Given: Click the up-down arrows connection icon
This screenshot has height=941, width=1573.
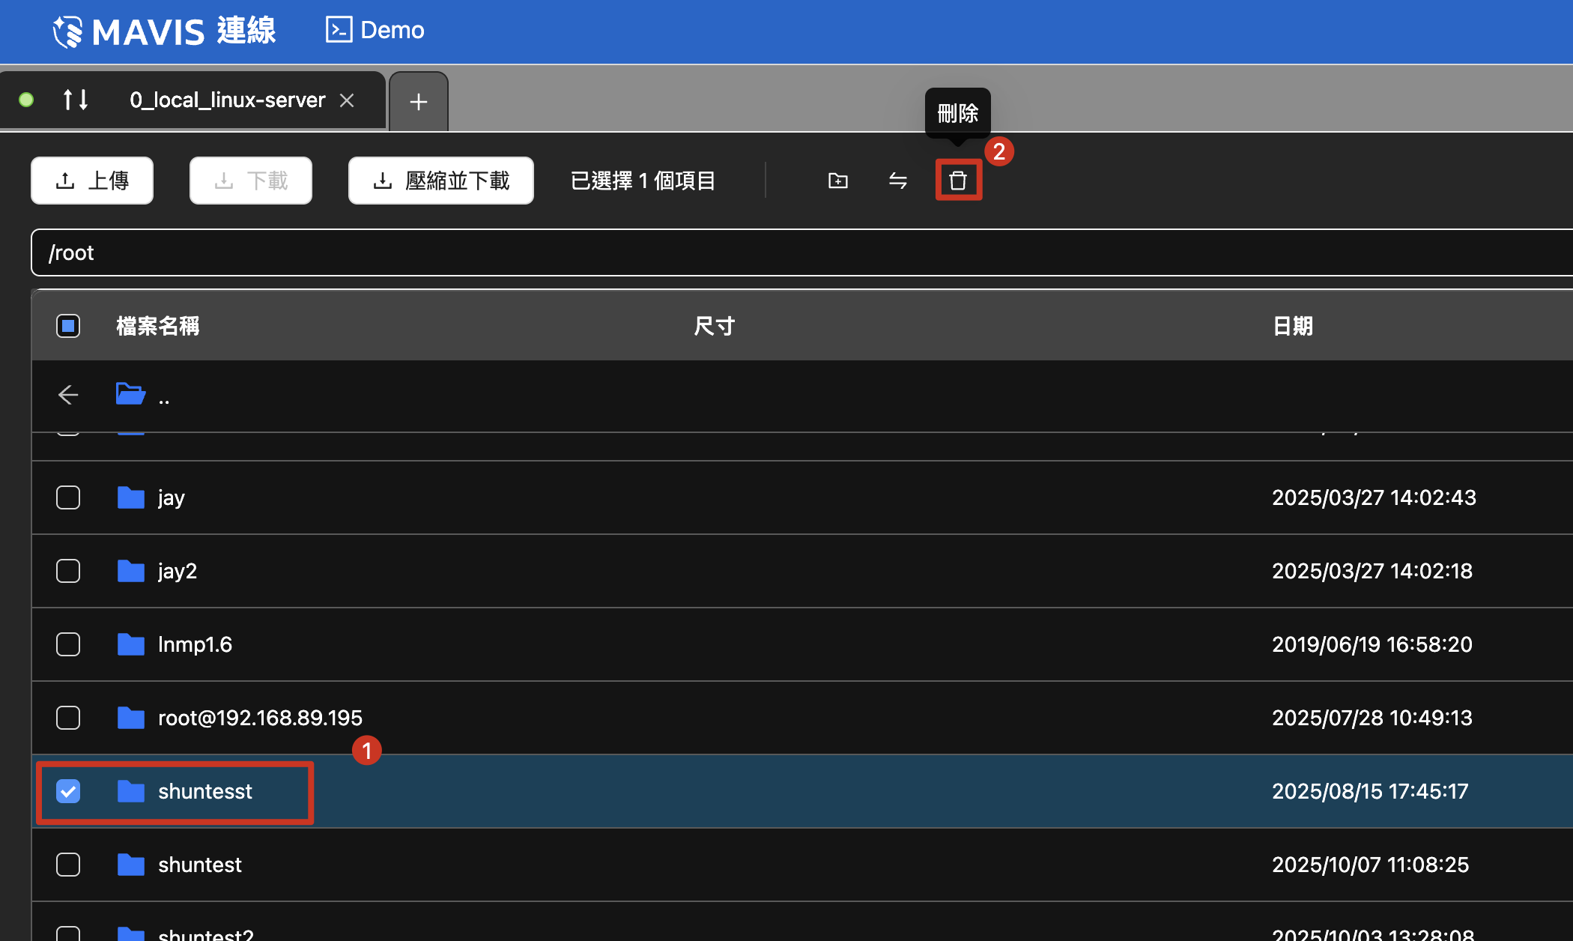Looking at the screenshot, I should click(76, 100).
